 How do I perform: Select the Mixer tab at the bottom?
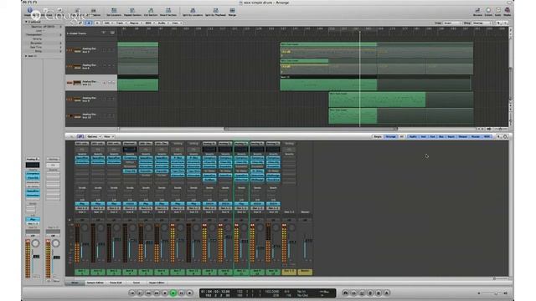tap(75, 283)
